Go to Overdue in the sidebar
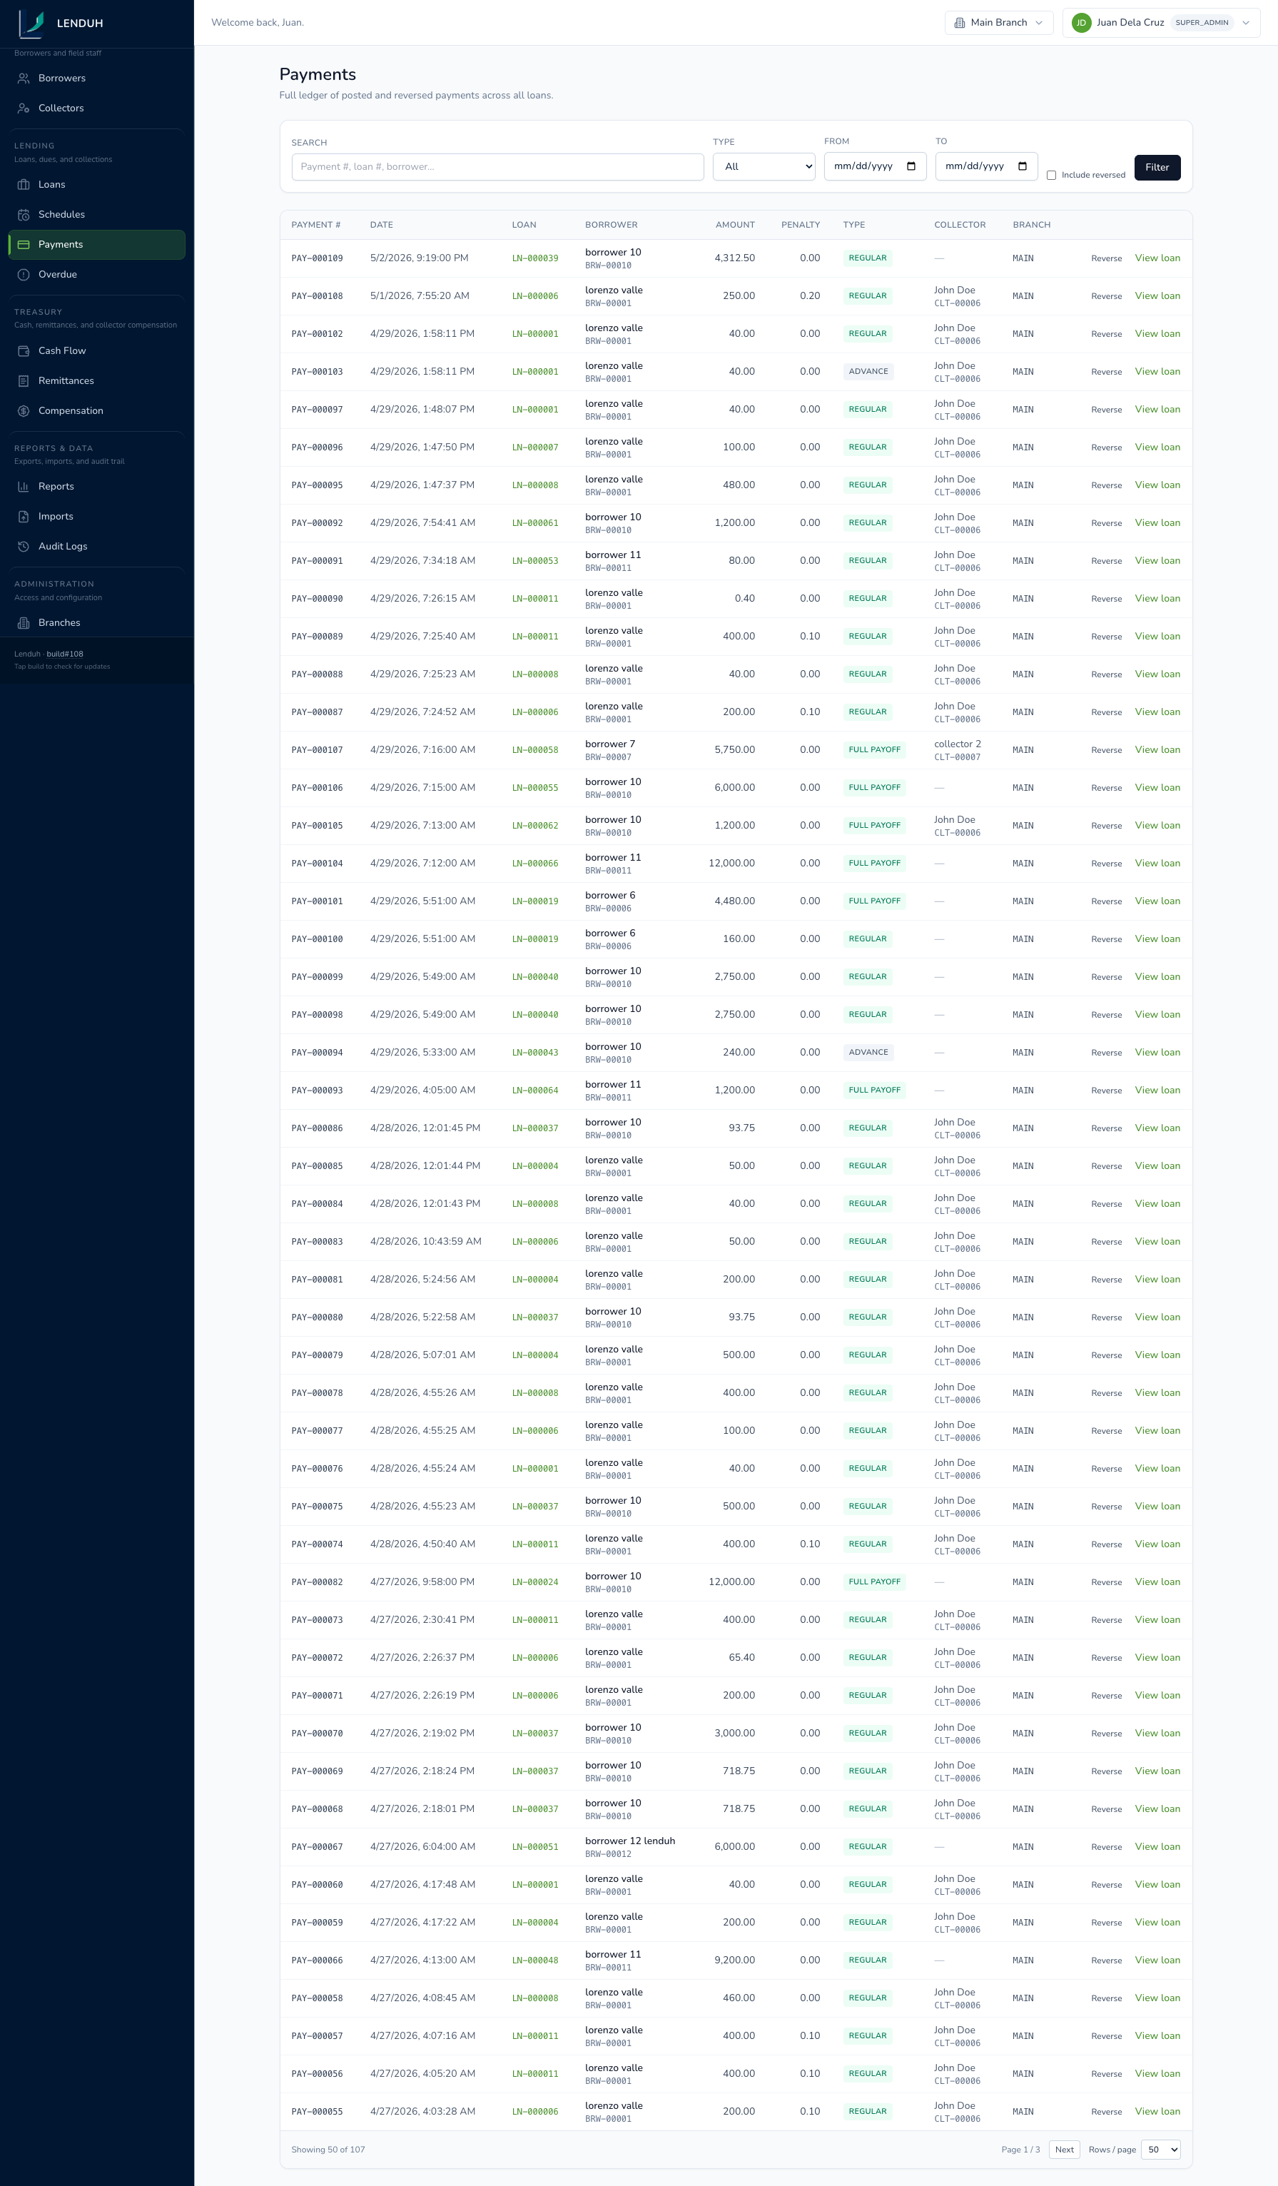1278x2186 pixels. click(96, 274)
